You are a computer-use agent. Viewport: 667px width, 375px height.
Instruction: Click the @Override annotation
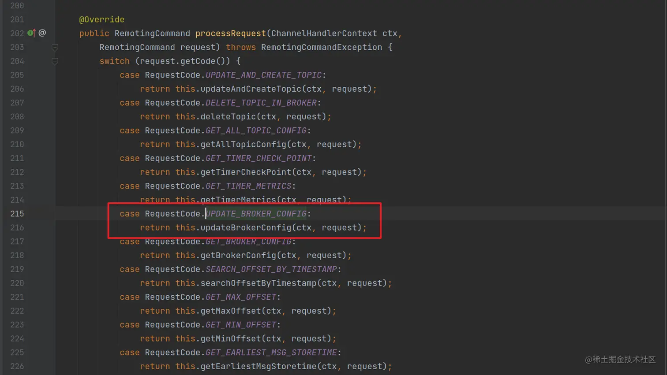tap(101, 19)
